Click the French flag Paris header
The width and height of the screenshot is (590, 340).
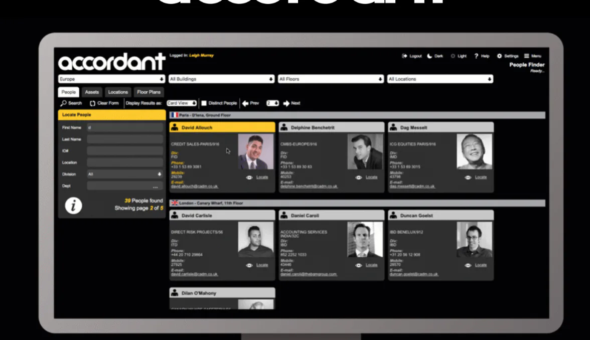pyautogui.click(x=175, y=115)
